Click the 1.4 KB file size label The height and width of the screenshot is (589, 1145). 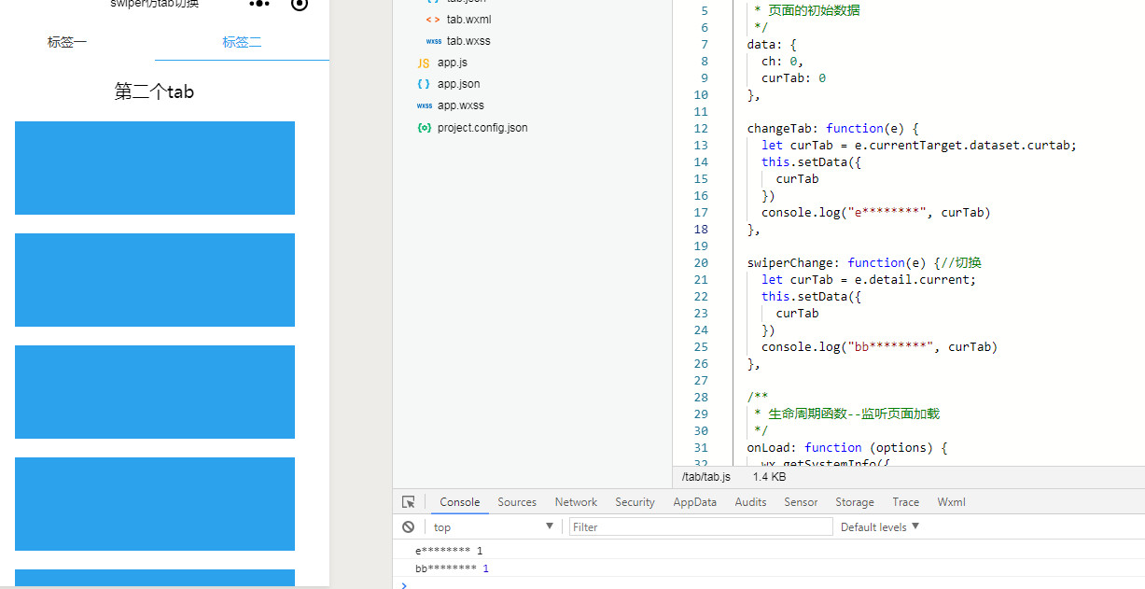point(769,477)
